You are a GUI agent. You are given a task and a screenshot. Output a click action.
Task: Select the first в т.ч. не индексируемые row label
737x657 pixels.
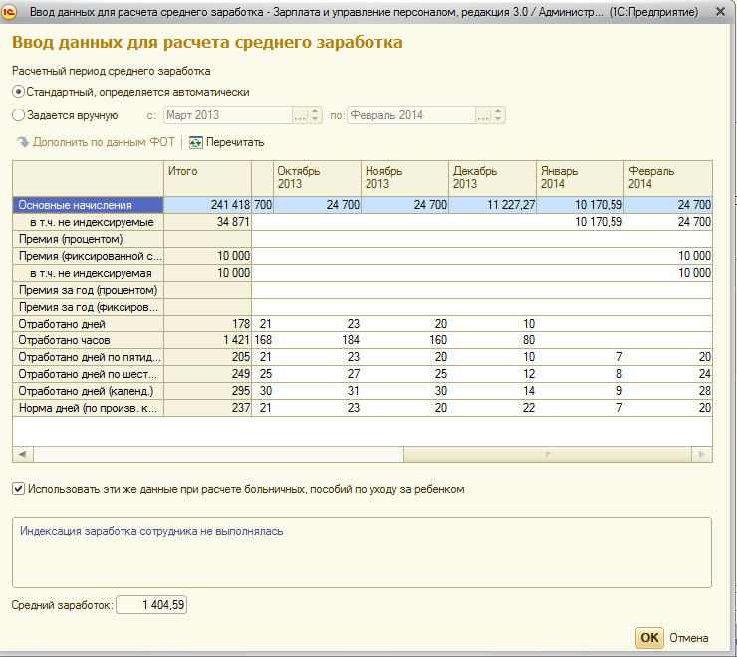tap(88, 222)
